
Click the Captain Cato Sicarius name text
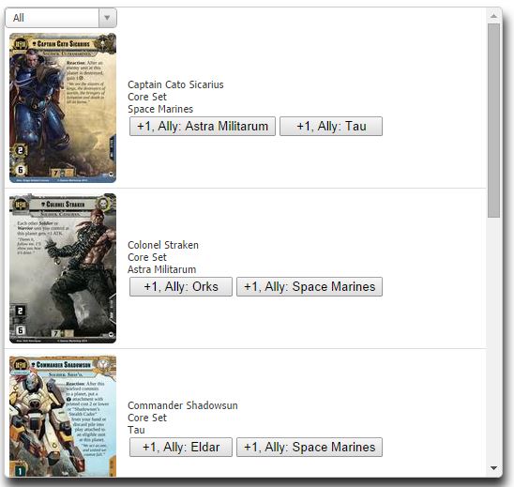click(175, 84)
